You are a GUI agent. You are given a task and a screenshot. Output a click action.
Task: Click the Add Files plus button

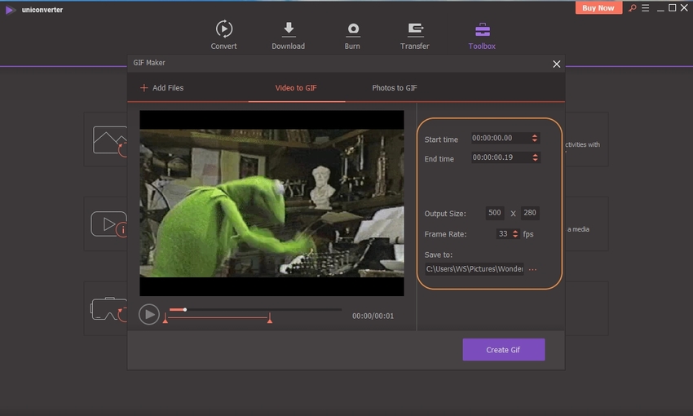coord(144,88)
